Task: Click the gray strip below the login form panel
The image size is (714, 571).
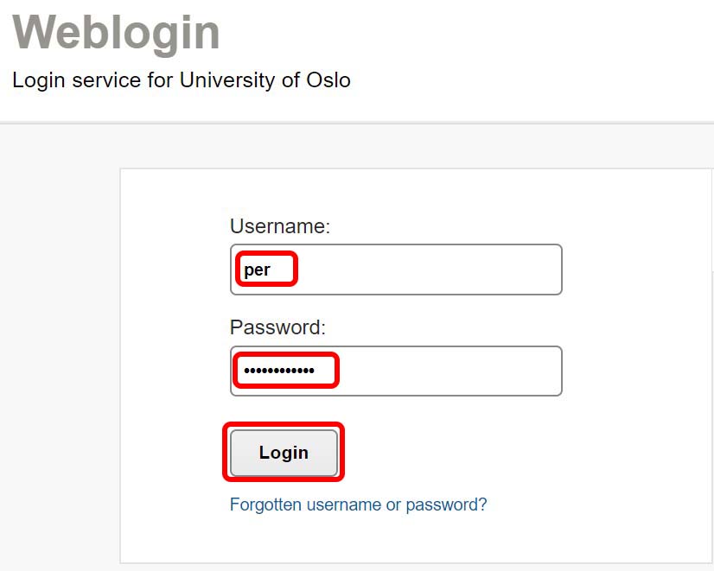Action: point(415,567)
